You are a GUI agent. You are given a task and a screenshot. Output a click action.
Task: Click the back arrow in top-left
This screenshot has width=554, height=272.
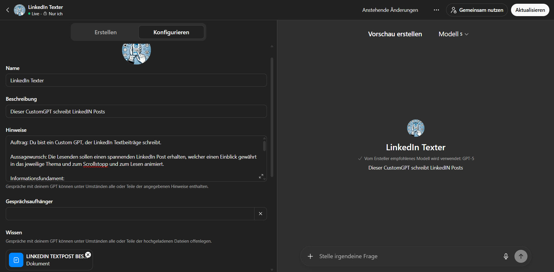pyautogui.click(x=8, y=10)
